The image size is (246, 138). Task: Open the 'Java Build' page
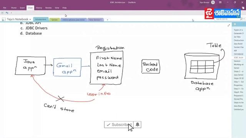[238, 44]
